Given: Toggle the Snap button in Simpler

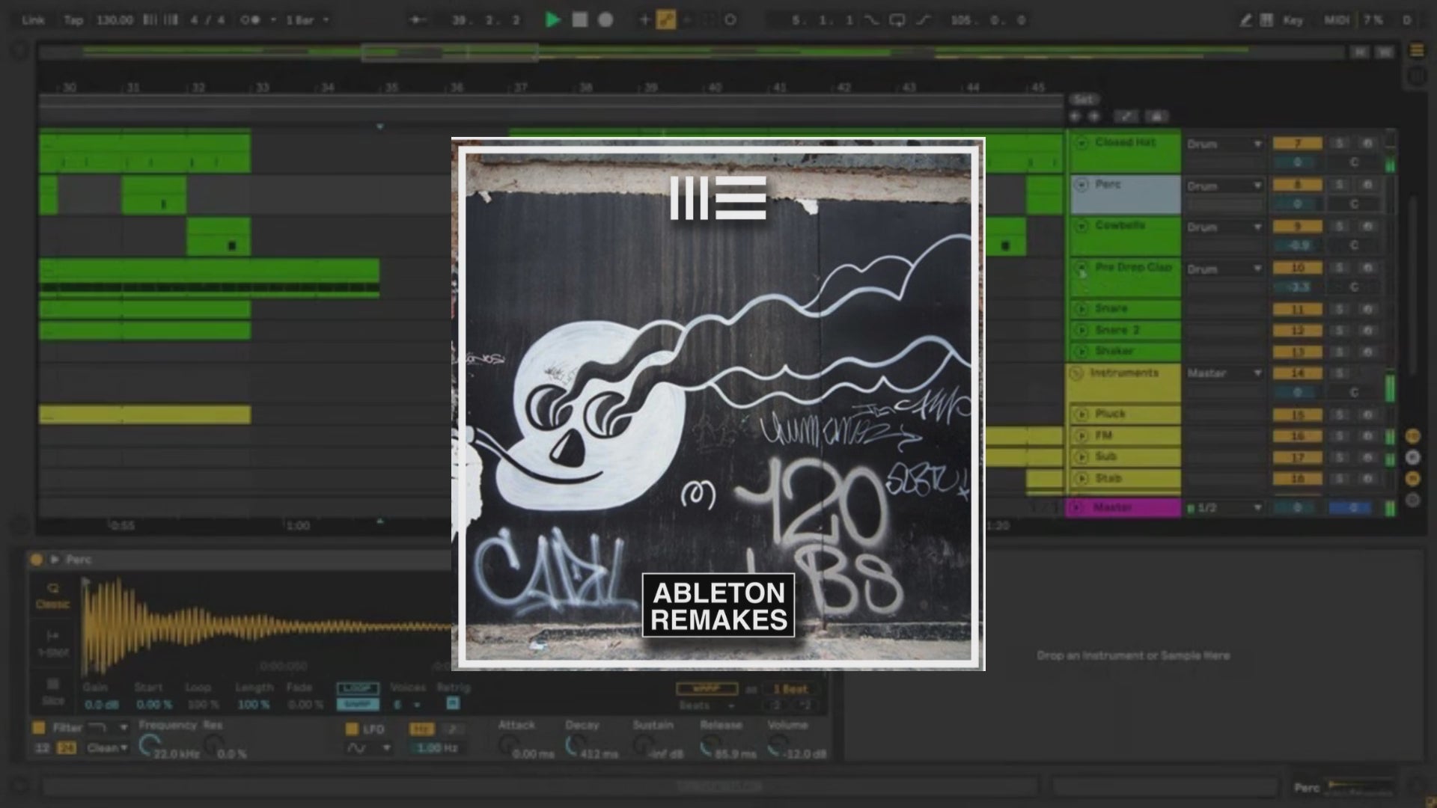Looking at the screenshot, I should (358, 704).
